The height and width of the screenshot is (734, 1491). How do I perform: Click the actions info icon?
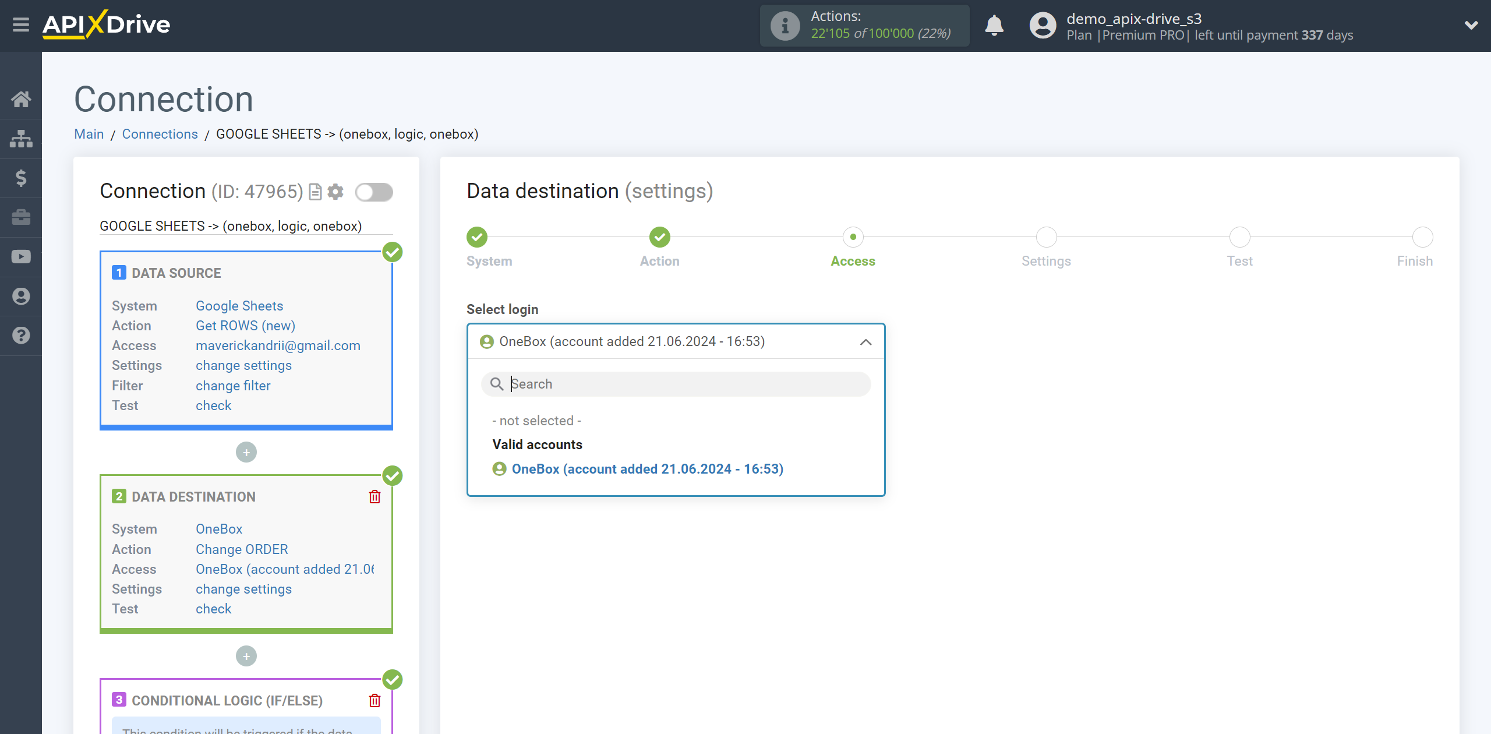point(785,26)
